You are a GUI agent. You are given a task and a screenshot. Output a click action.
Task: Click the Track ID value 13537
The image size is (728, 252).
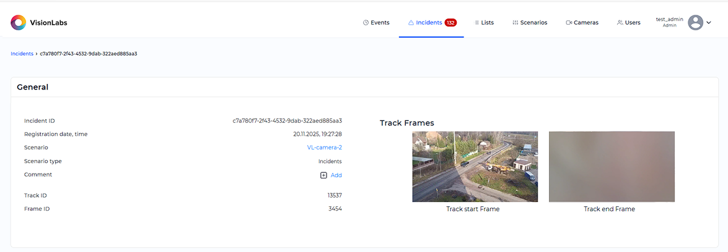pos(335,196)
